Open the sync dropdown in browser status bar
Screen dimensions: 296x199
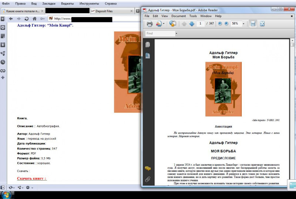point(11,188)
